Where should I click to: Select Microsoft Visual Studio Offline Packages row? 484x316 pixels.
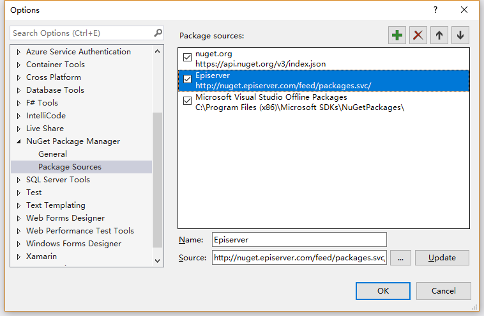point(324,102)
